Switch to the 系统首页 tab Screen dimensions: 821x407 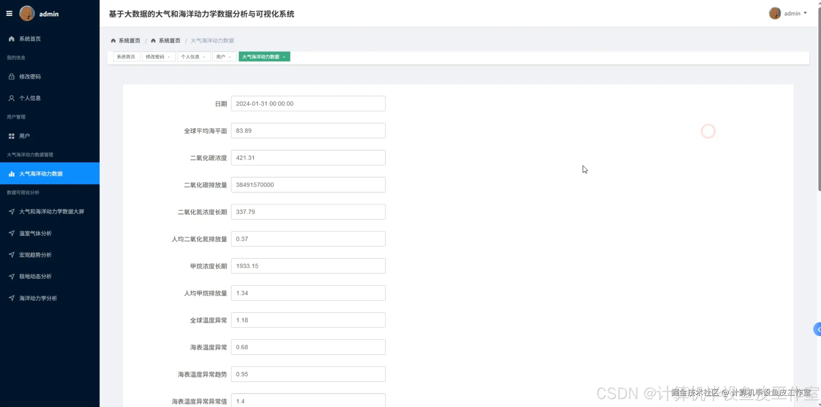click(x=126, y=56)
